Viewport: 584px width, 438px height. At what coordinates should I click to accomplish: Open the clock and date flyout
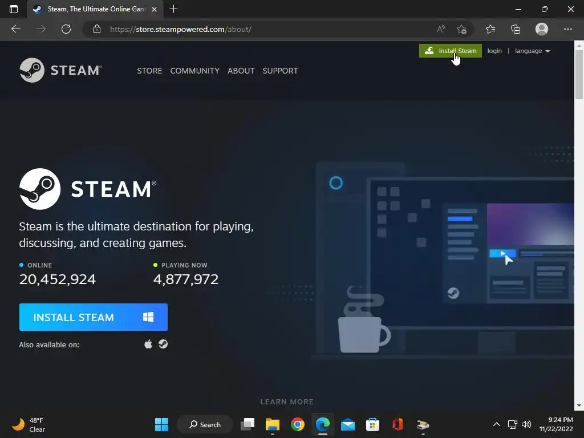coord(556,424)
